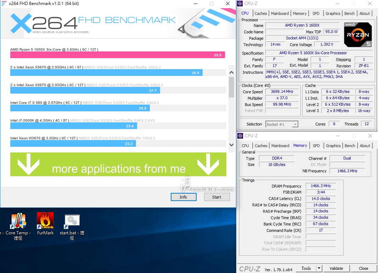The width and height of the screenshot is (378, 273).
Task: Click the Threads count field showing 12
Action: tap(367, 124)
